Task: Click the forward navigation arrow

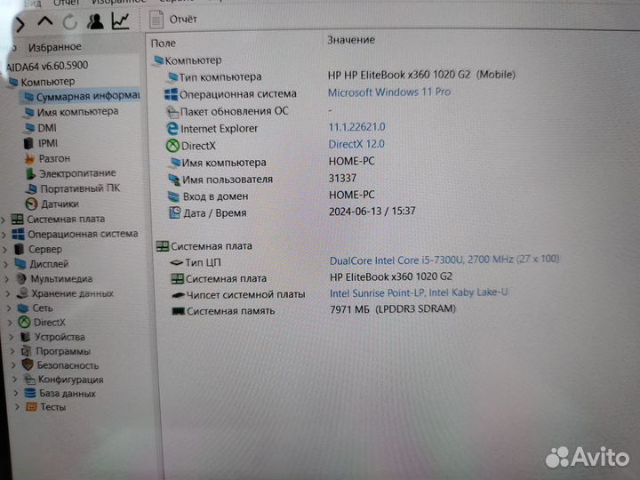Action: (x=20, y=25)
